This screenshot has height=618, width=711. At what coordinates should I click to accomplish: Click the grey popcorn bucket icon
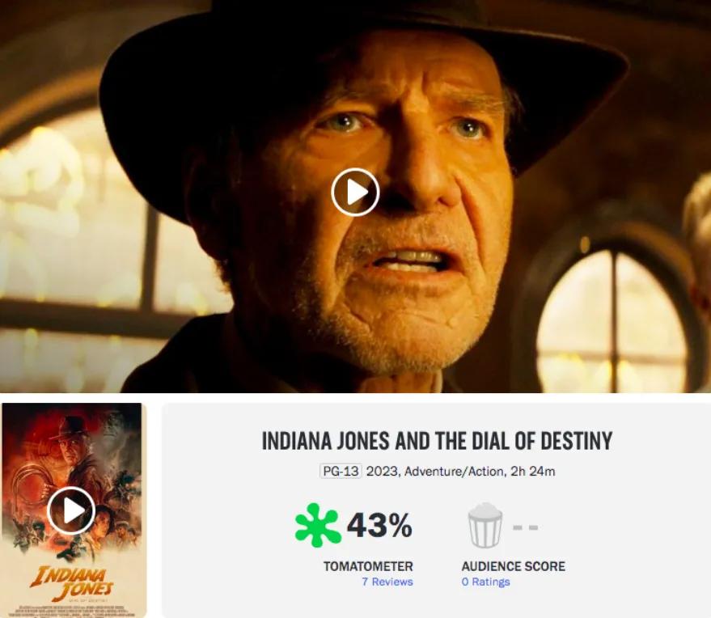[x=485, y=525]
